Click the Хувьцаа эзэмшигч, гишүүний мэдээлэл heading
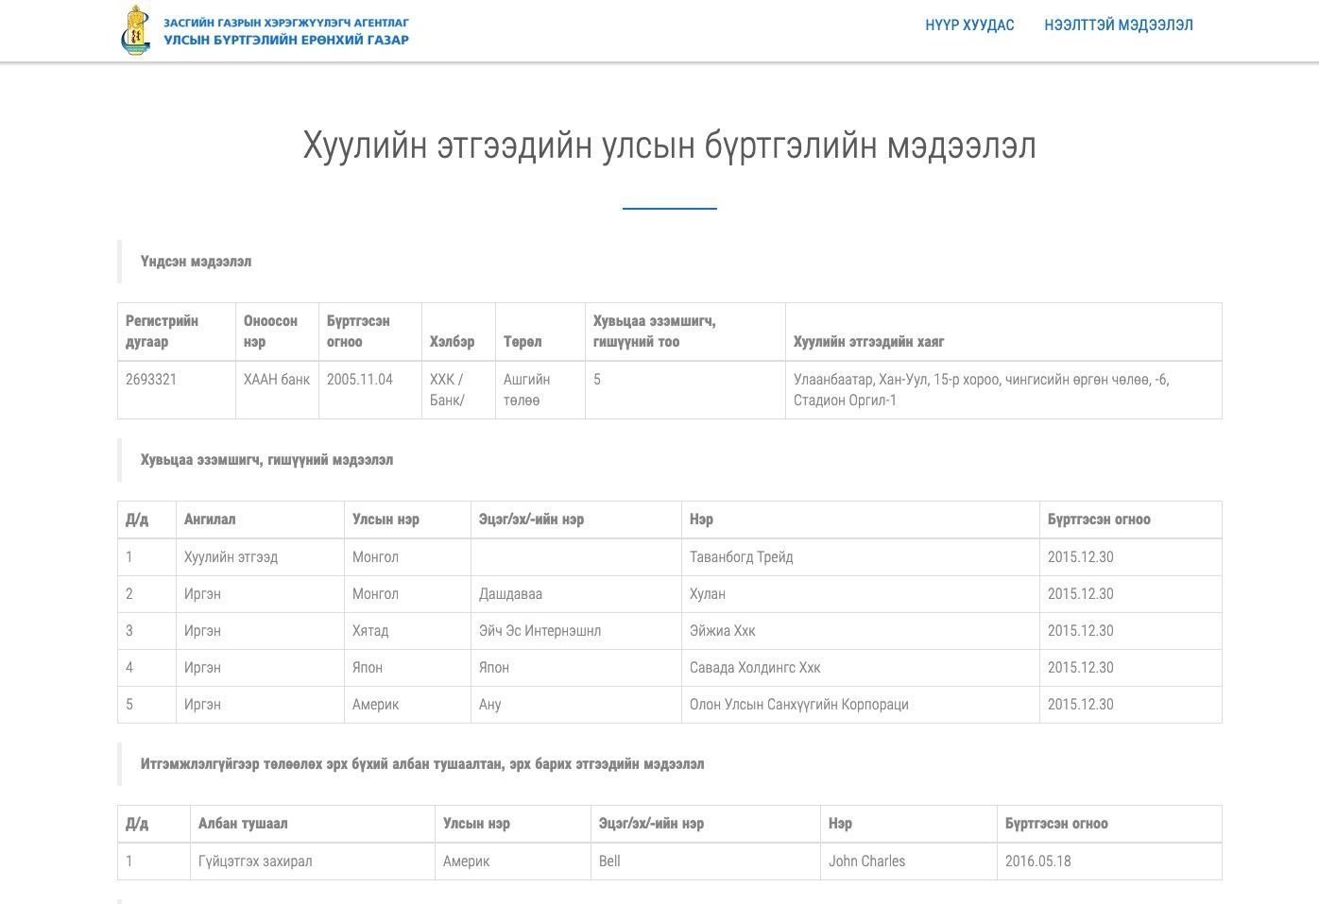 tap(266, 460)
